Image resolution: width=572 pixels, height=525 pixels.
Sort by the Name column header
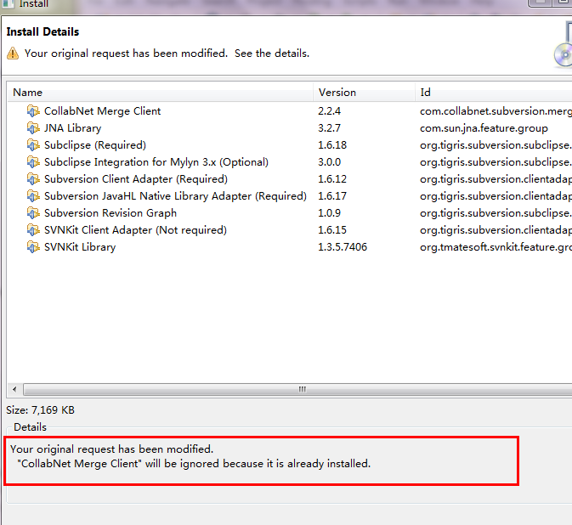[160, 93]
